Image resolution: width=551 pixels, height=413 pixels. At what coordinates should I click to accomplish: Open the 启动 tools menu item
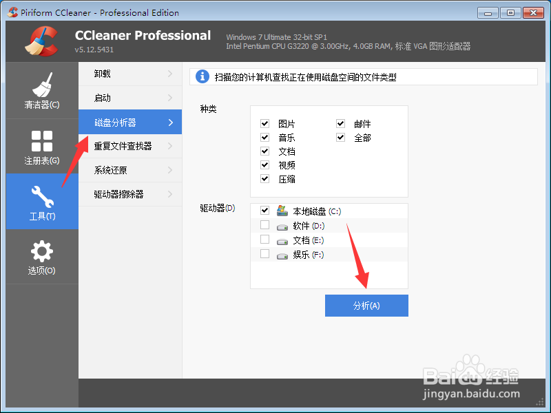(130, 98)
